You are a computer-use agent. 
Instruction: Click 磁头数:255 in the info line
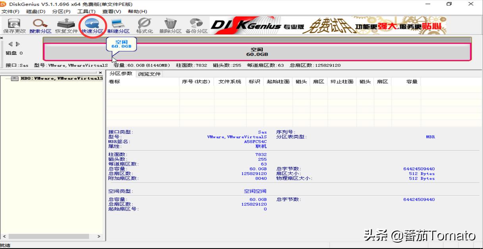tap(227, 65)
